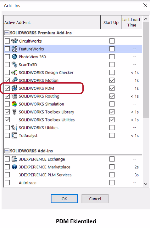Enable the CircuitWorks active add-in checkbox

[x=7, y=41]
